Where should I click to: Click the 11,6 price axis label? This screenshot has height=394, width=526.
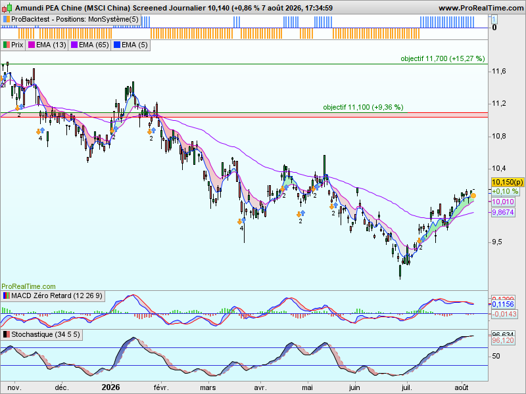click(499, 72)
